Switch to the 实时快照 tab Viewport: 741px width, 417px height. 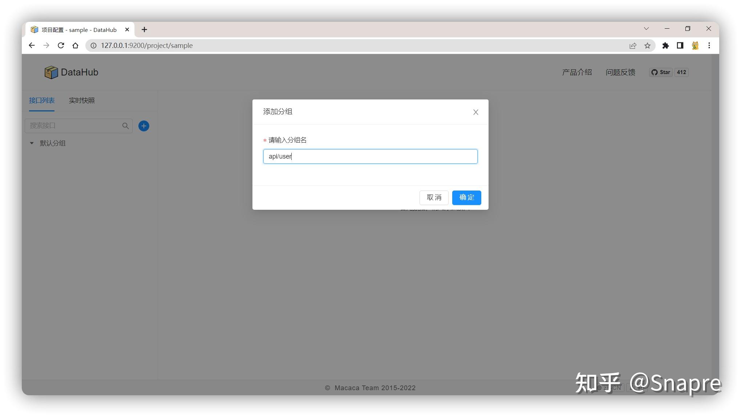click(82, 101)
